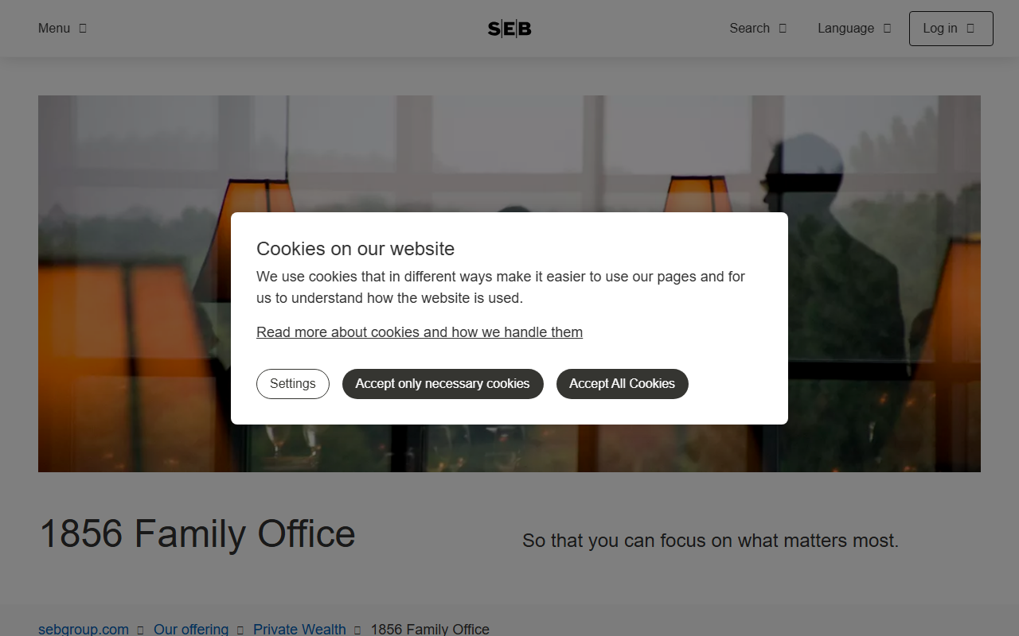Image resolution: width=1019 pixels, height=636 pixels.
Task: Open the Menu in the header
Action: 62,29
